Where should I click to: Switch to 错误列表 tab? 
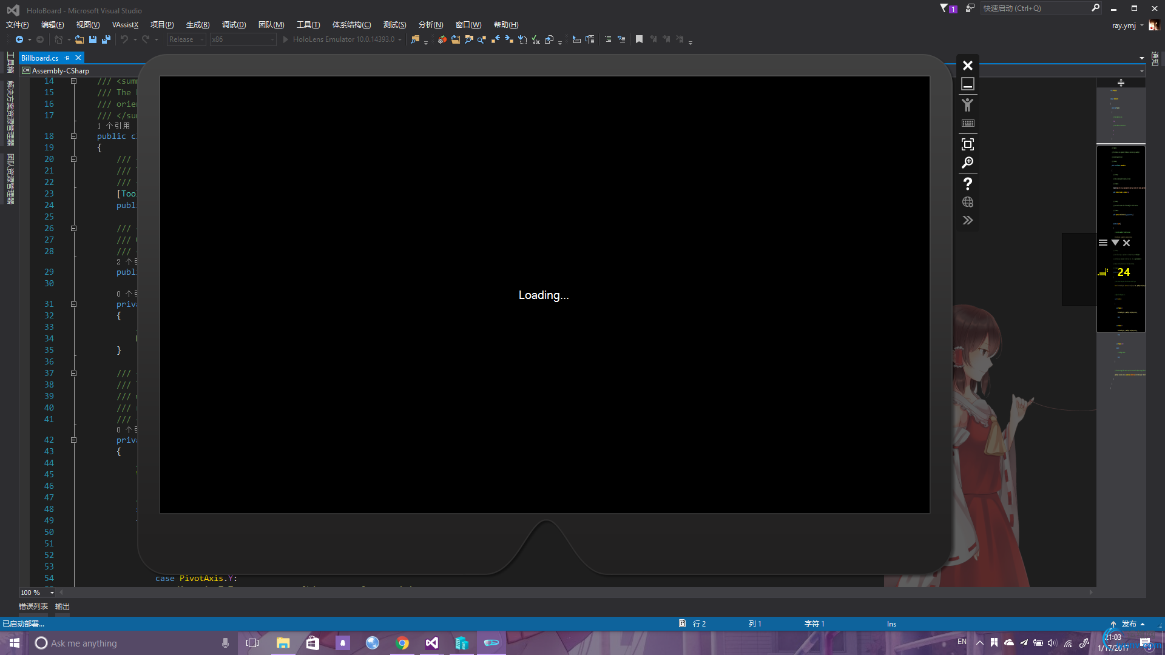[33, 606]
